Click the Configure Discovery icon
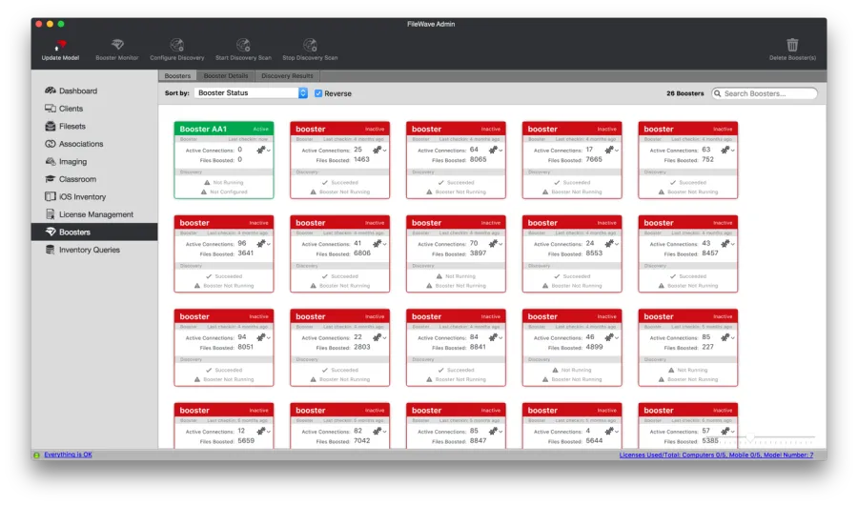Viewport: 858px width, 505px height. [x=176, y=45]
